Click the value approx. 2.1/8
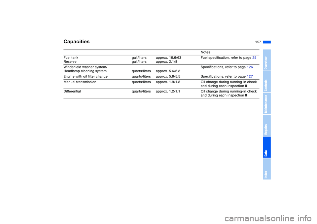 pos(166,62)
